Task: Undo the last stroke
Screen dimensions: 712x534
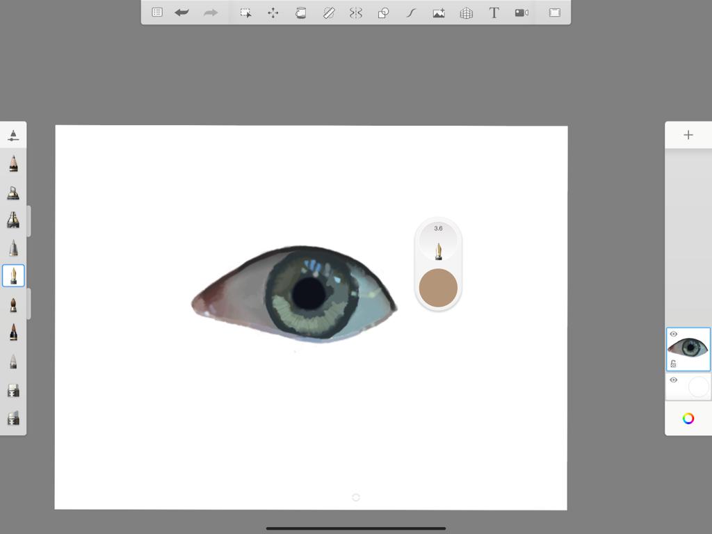Action: click(182, 13)
